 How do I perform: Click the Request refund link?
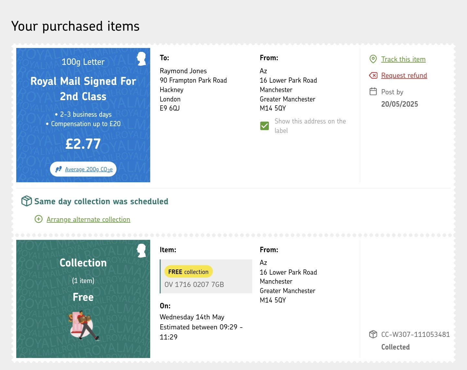tap(404, 76)
